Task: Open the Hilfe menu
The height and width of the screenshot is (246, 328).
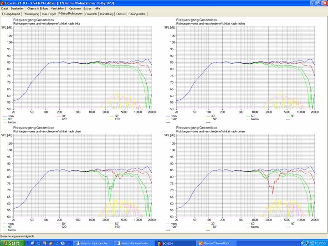Action: [97, 9]
